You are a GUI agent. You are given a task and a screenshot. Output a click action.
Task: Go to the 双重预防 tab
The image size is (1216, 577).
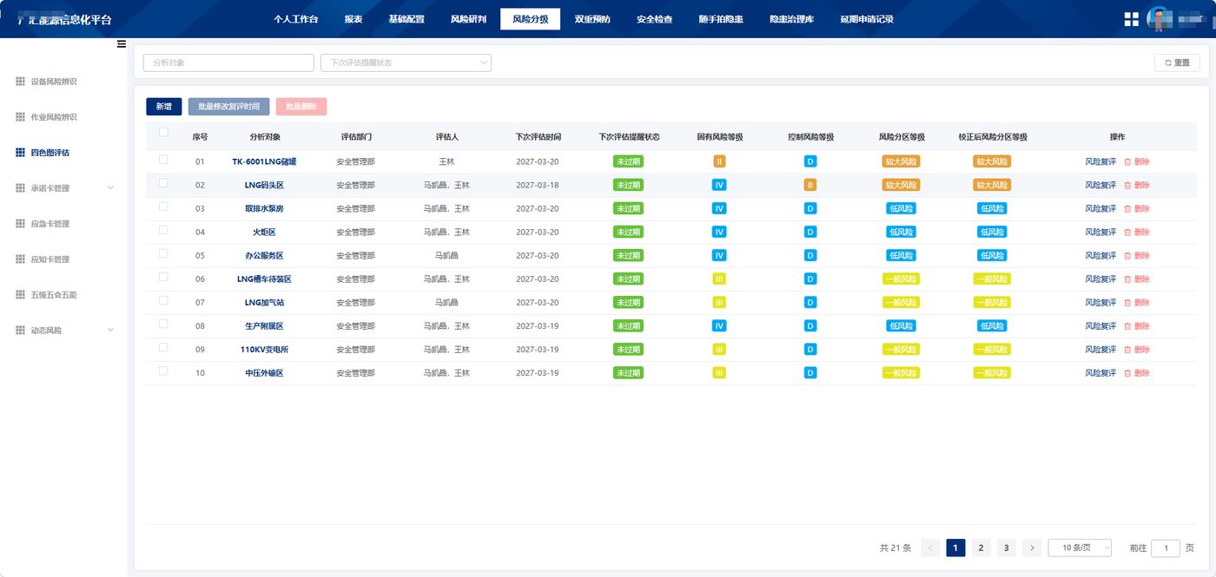592,19
